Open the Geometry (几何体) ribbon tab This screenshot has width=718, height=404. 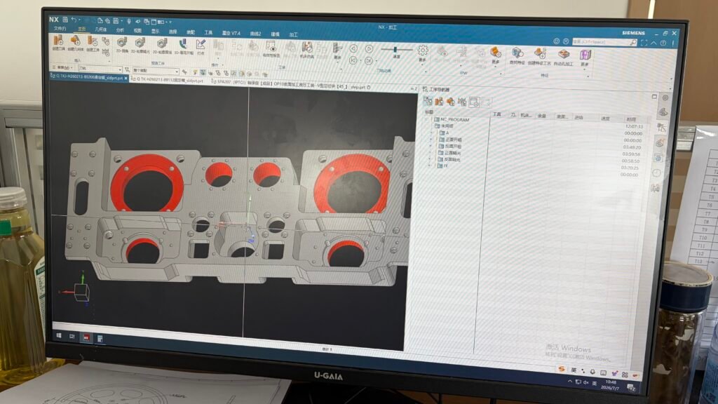pyautogui.click(x=101, y=29)
